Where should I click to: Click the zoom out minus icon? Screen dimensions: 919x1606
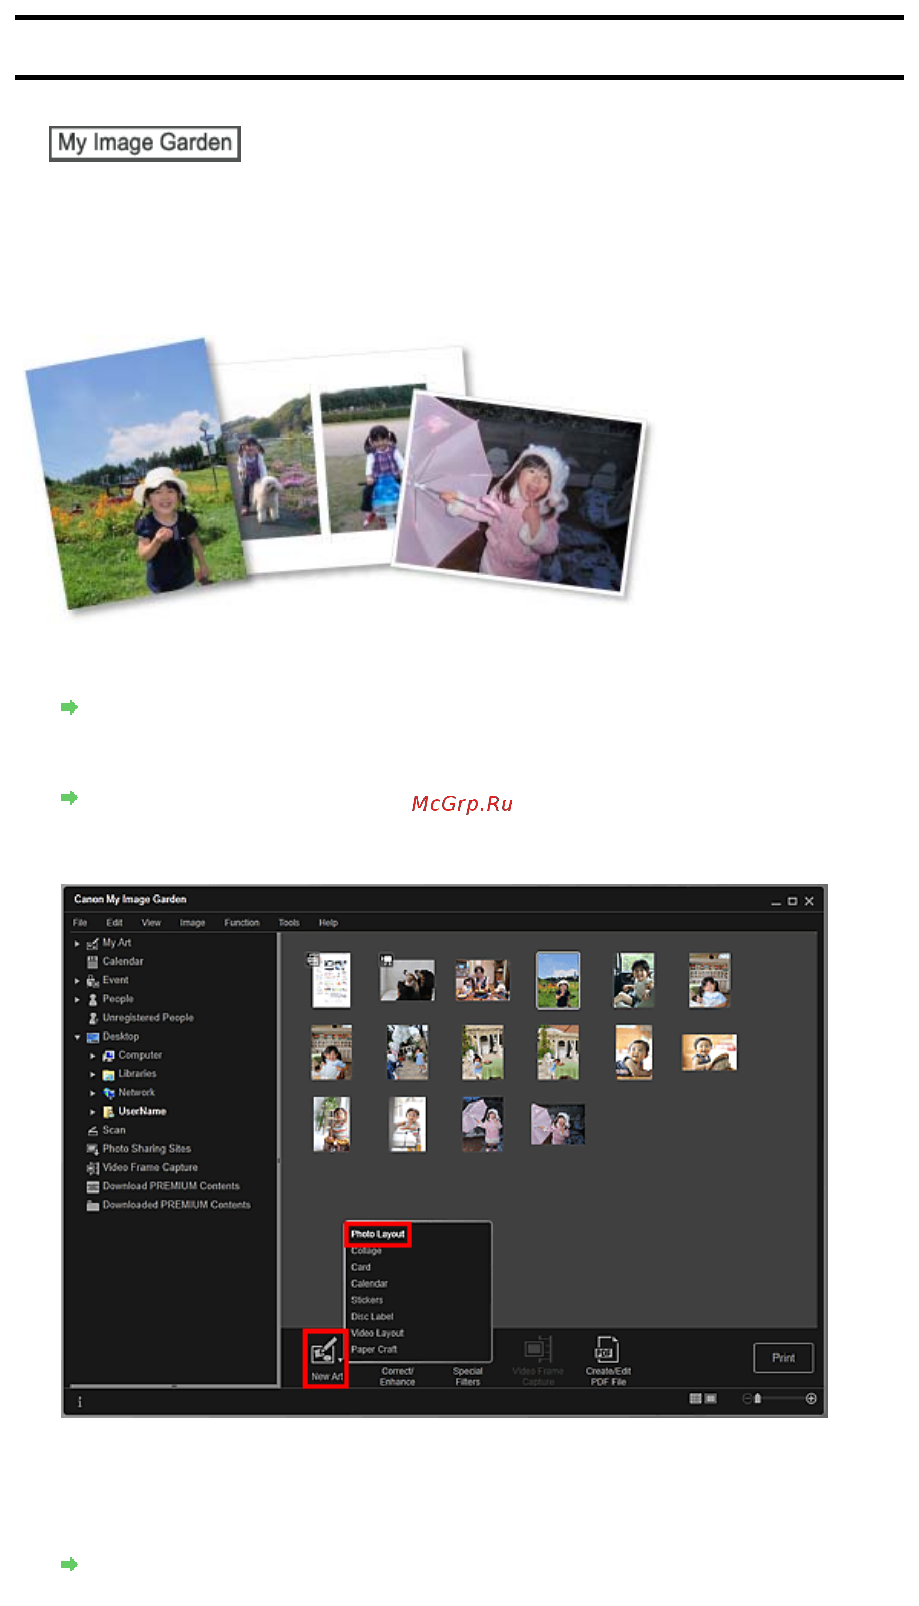click(747, 1399)
